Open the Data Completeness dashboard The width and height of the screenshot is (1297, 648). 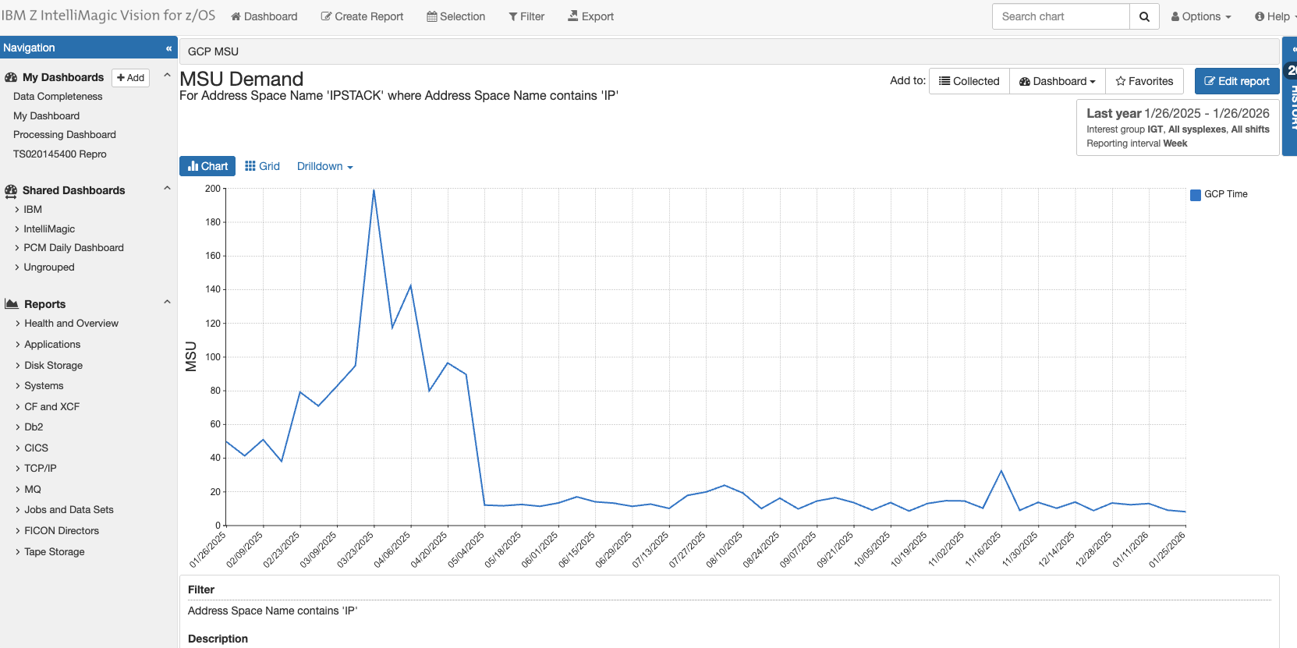[58, 97]
